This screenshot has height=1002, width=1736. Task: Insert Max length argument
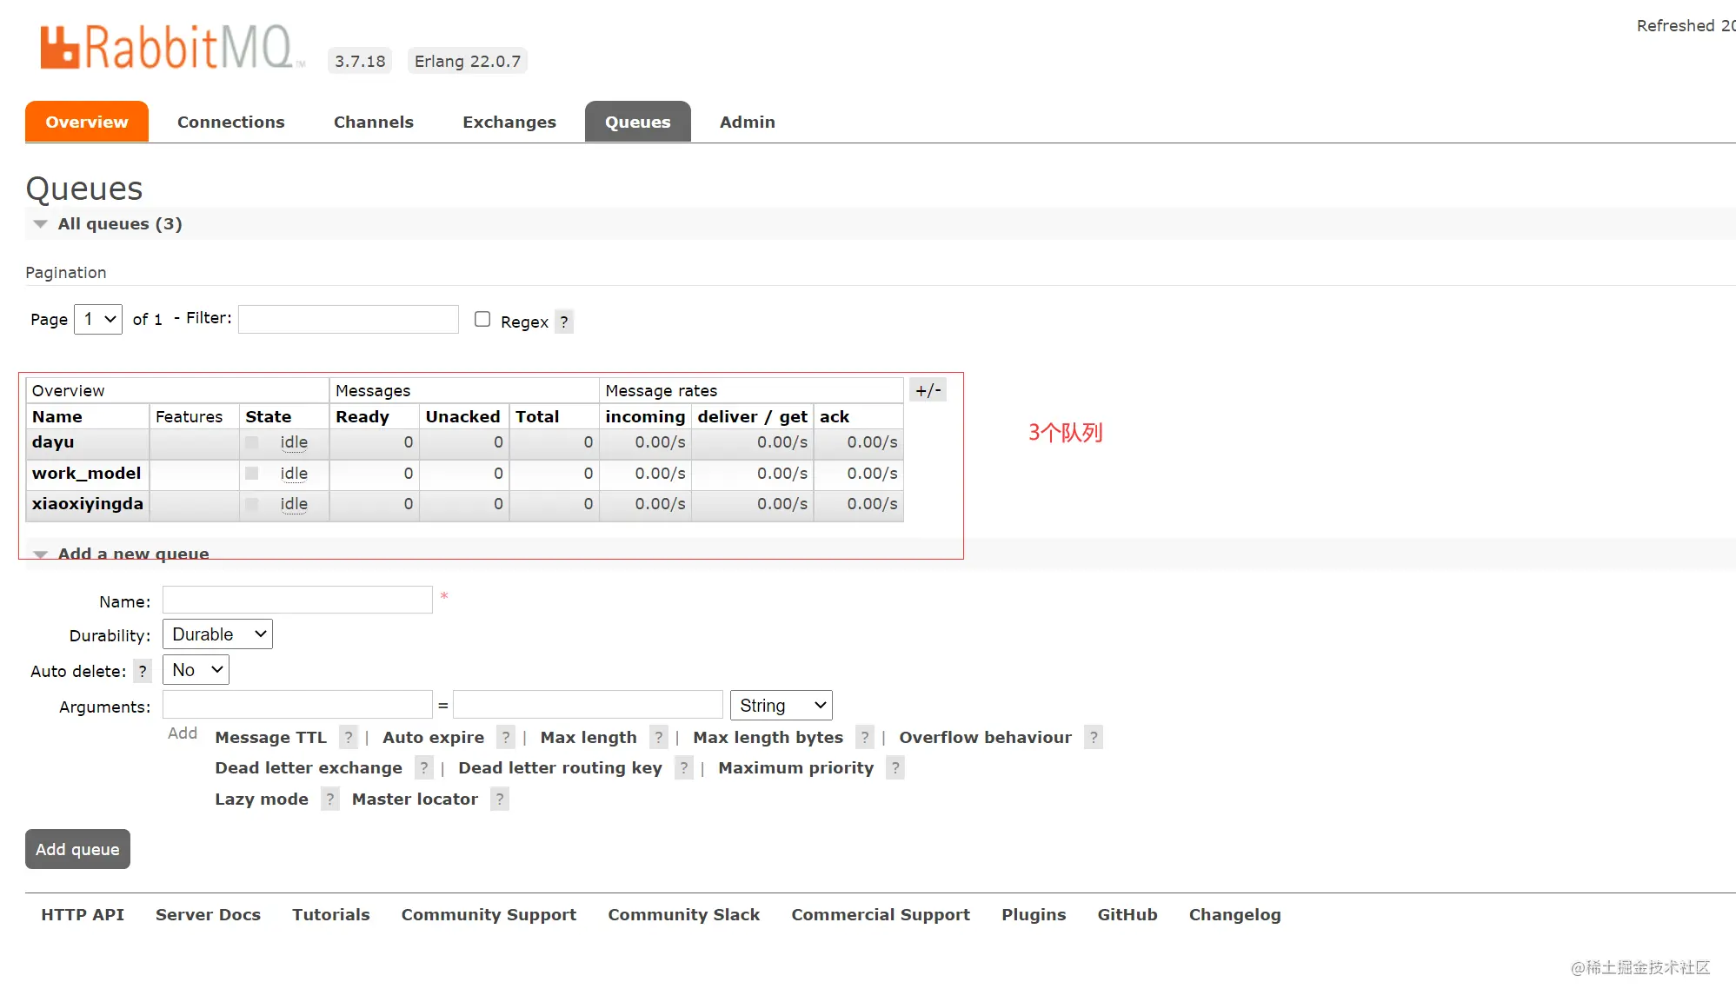pos(589,738)
